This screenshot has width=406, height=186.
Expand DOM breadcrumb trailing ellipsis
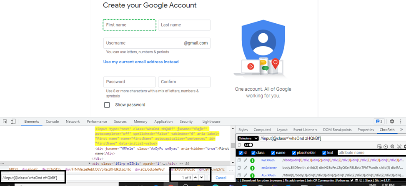click(x=231, y=170)
